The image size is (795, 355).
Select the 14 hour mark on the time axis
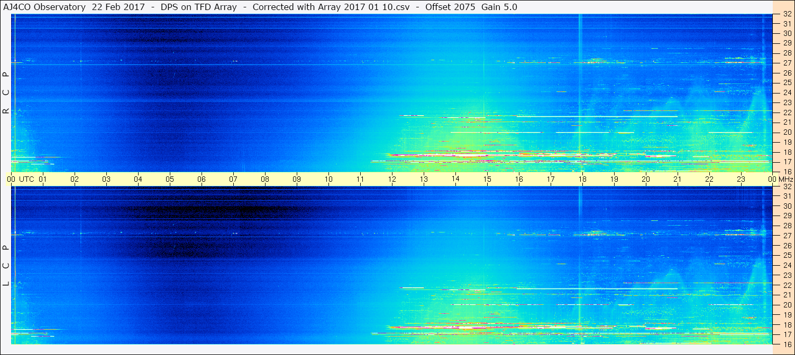(x=455, y=179)
